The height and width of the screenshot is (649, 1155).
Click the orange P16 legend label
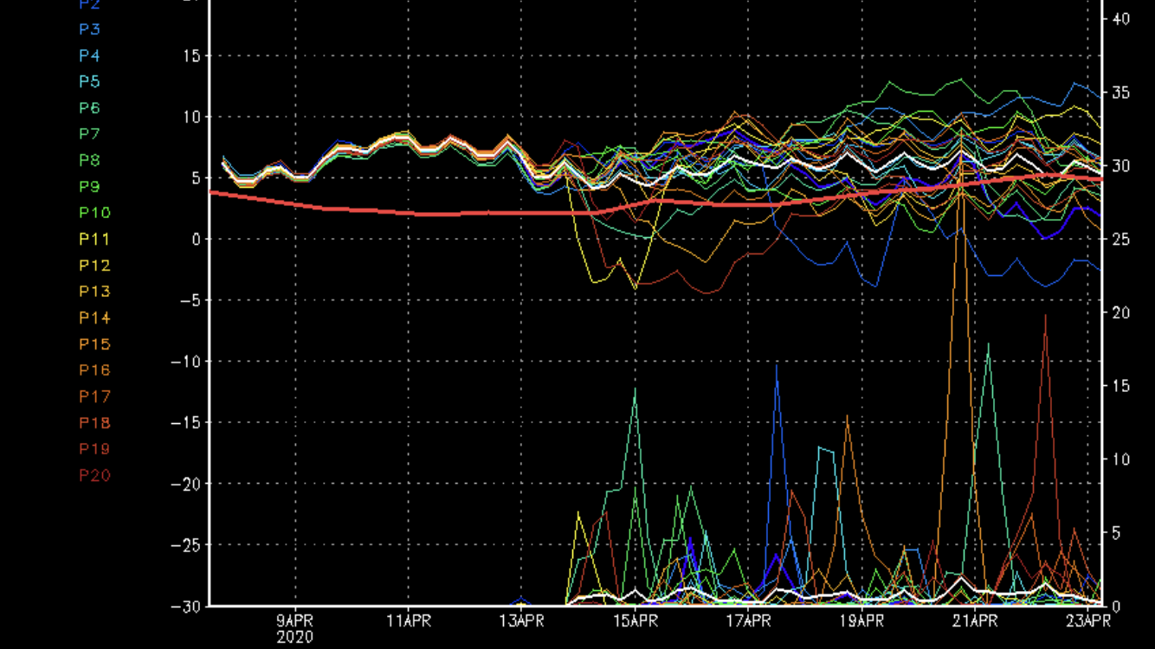[x=94, y=370]
